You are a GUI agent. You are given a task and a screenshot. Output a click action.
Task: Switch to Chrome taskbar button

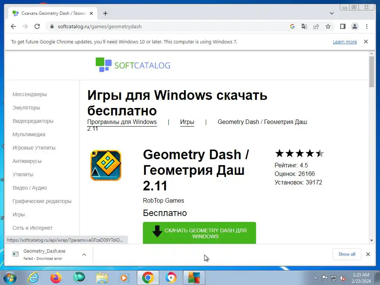(148, 278)
